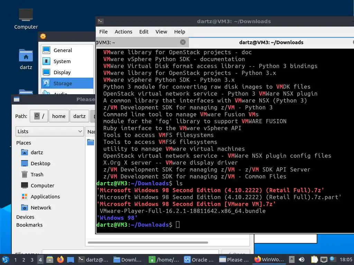The width and height of the screenshot is (354, 265).
Task: Open the terminal Help menu
Action: [x=179, y=32]
